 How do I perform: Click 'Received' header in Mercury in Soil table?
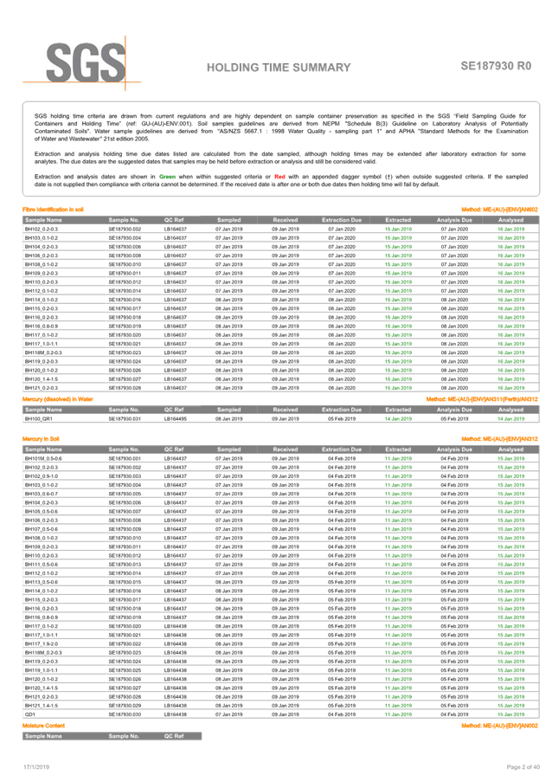285,449
